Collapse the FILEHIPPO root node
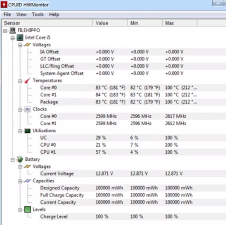This screenshot has width=226, height=225. pyautogui.click(x=5, y=31)
